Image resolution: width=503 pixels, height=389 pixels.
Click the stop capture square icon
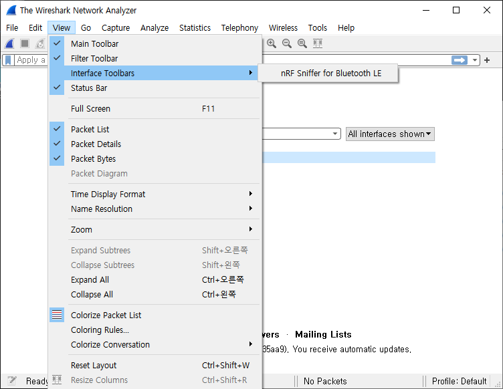coord(25,43)
